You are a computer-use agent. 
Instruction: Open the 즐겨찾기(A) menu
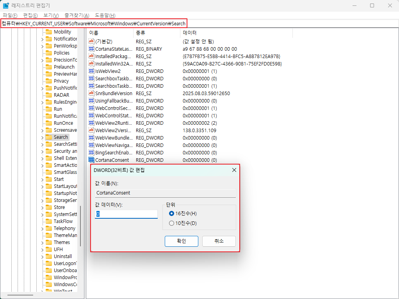click(77, 15)
